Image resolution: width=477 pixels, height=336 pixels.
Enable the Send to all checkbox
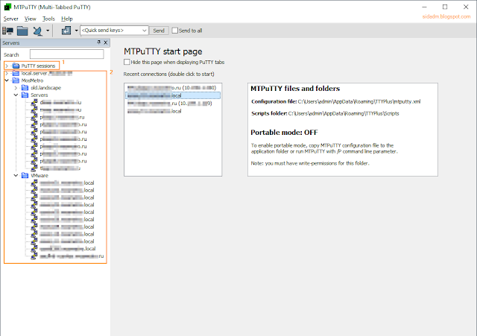(175, 31)
